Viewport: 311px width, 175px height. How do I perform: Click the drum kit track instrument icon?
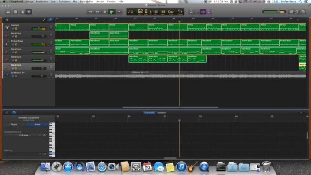(7, 27)
